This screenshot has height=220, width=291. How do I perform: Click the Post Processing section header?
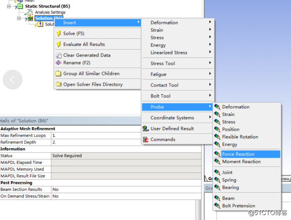click(x=16, y=183)
